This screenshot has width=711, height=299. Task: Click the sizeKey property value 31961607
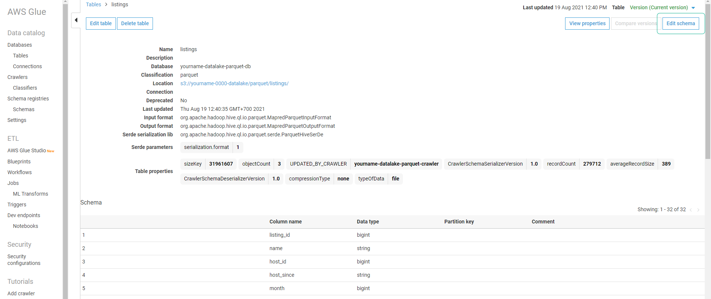(221, 164)
